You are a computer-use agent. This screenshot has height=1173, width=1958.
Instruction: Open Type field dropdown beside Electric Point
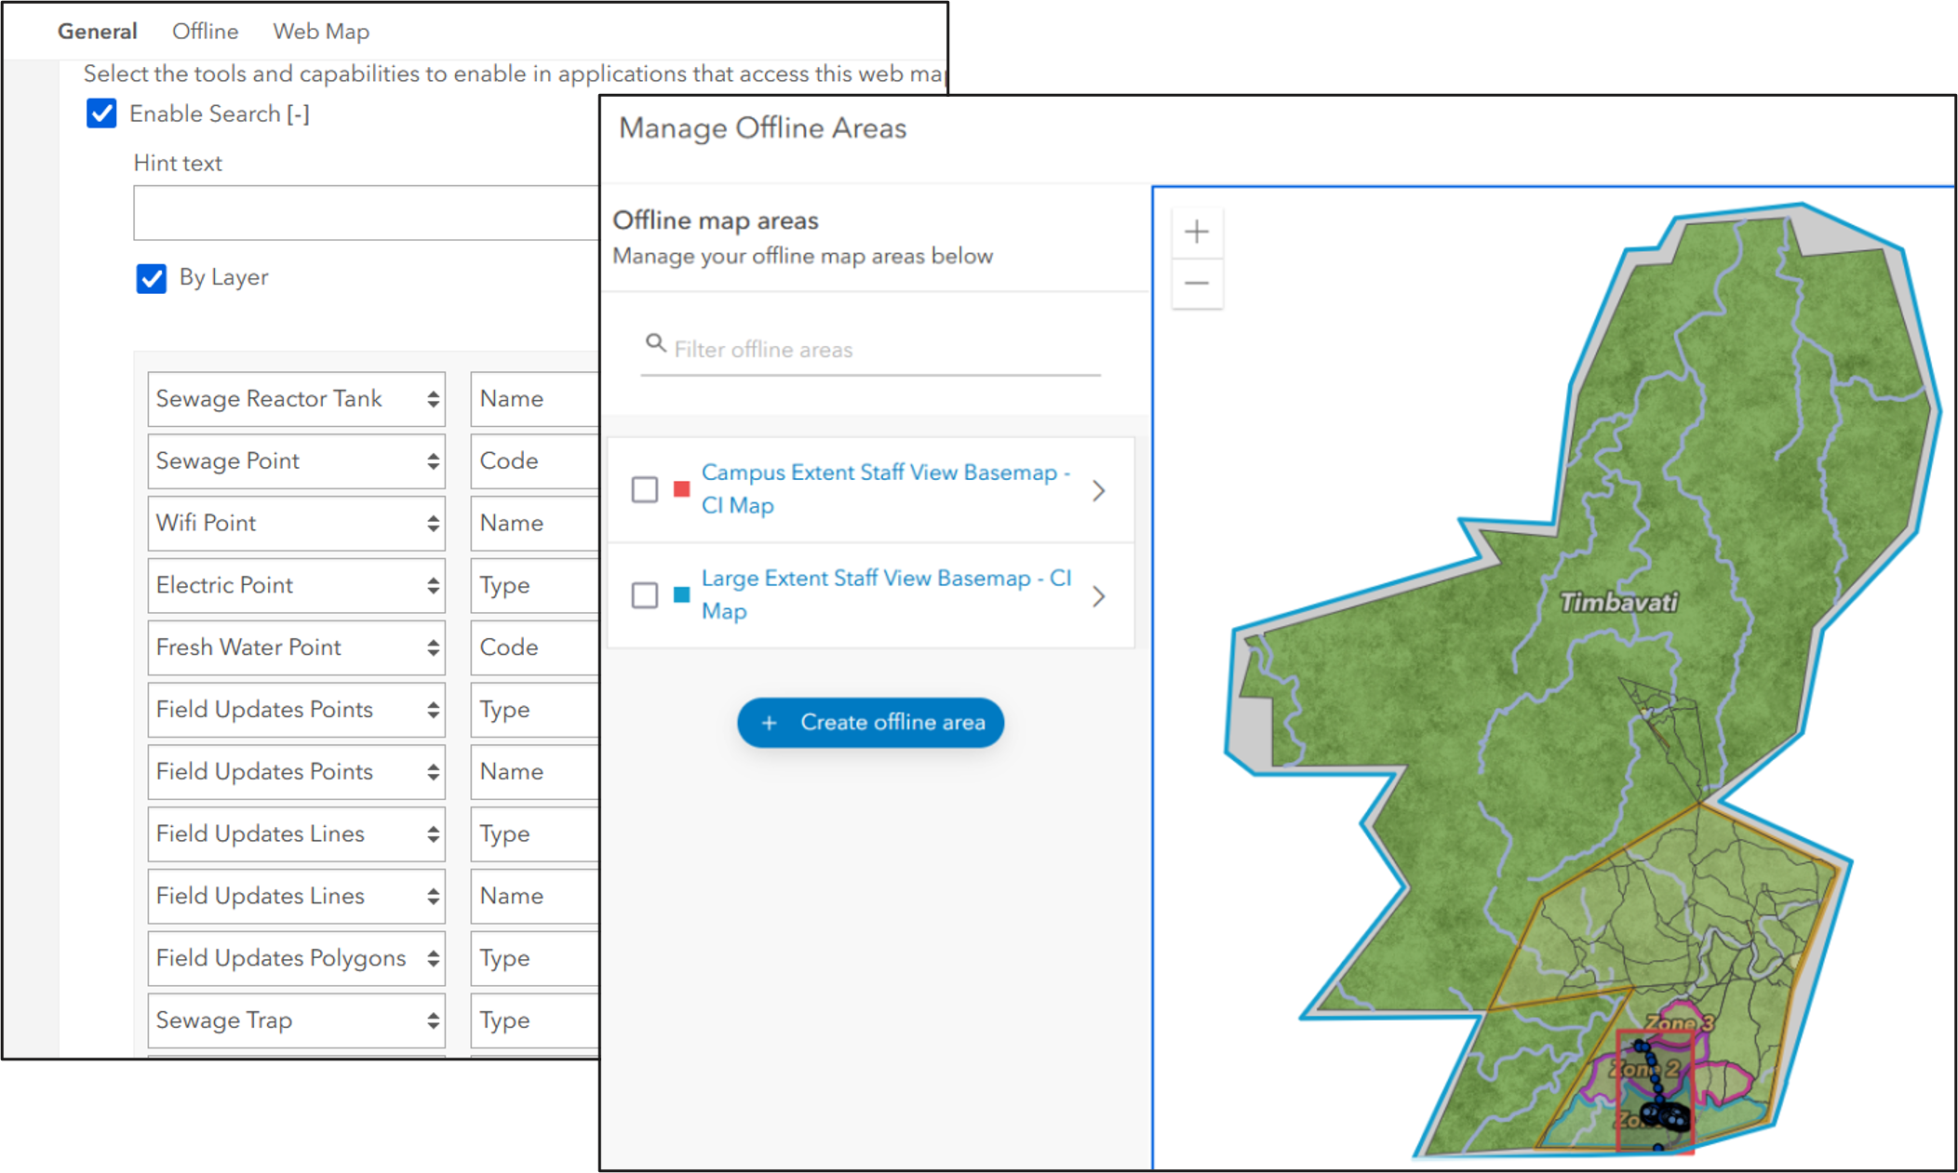coord(535,586)
